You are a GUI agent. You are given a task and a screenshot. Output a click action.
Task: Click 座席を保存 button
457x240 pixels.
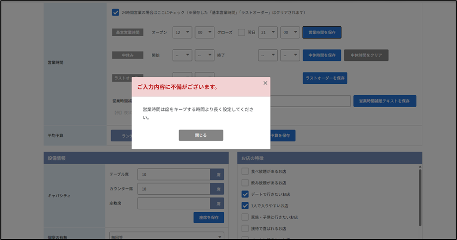tap(208, 218)
